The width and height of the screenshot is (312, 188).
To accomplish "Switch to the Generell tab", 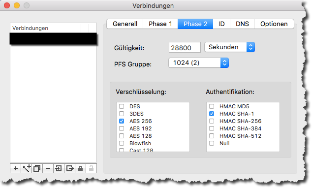I will [x=125, y=24].
